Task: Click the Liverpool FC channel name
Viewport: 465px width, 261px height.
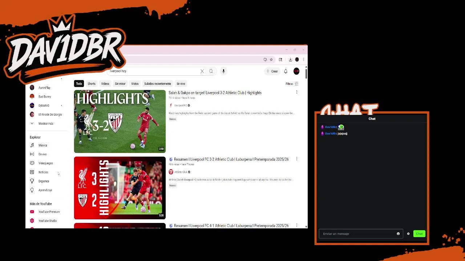Action: tap(181, 105)
